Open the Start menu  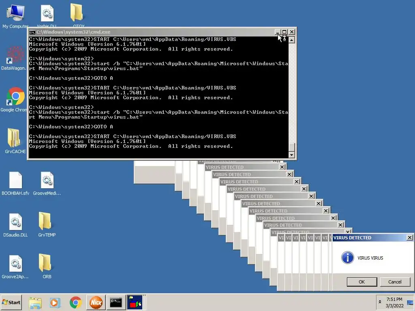11,302
